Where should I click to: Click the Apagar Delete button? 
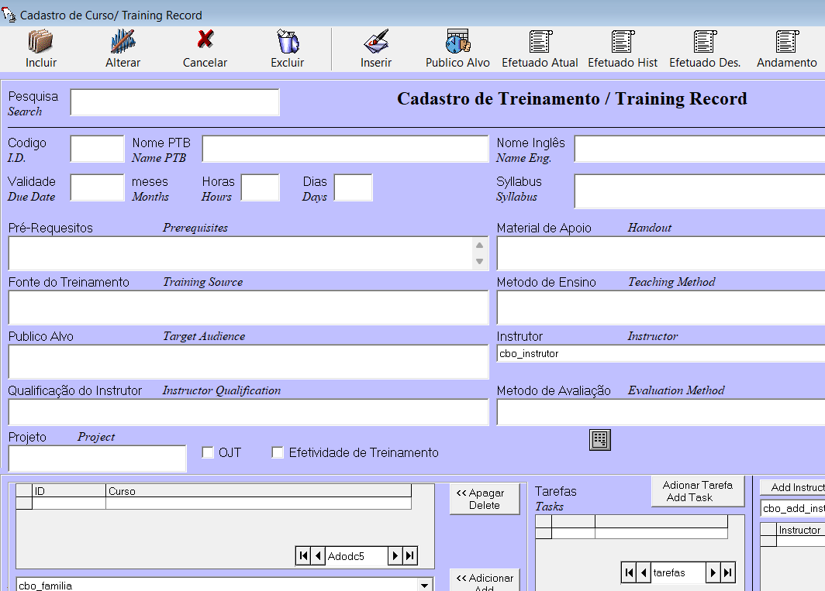(485, 499)
